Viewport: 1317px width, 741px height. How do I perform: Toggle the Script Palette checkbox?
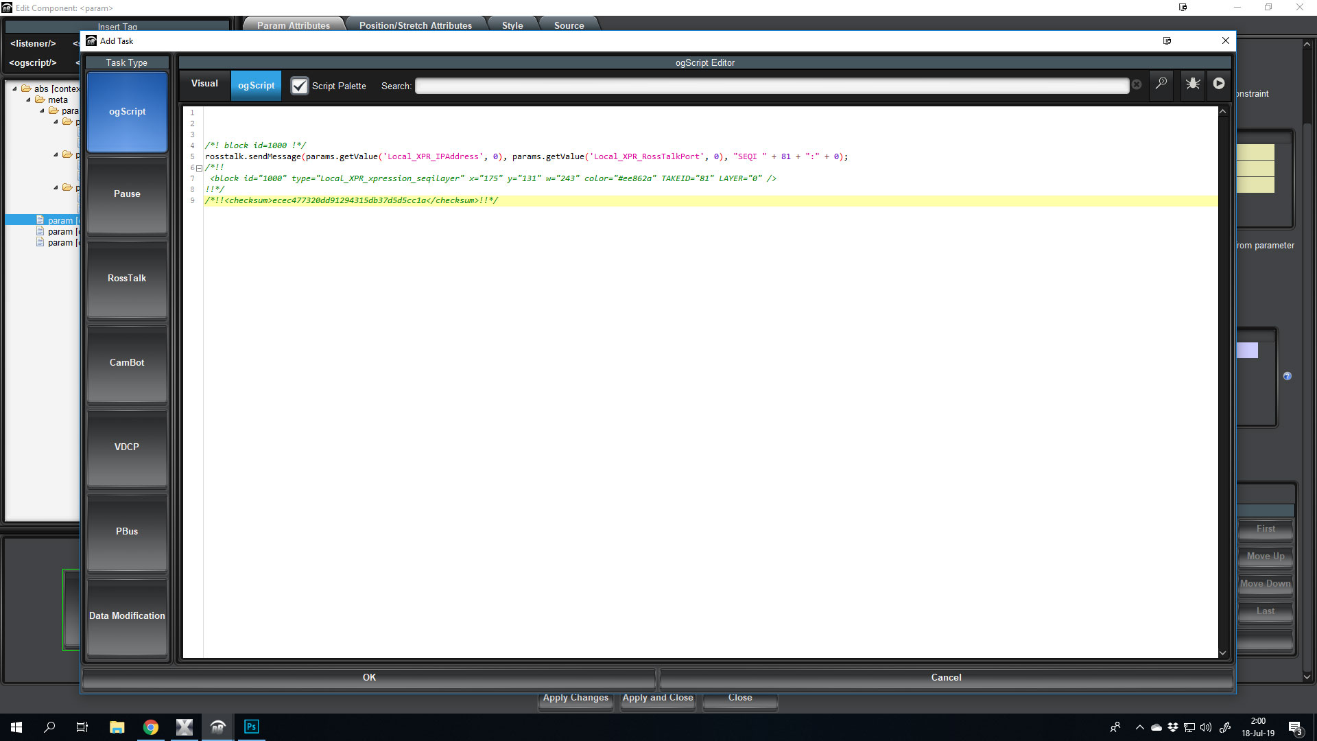point(300,86)
